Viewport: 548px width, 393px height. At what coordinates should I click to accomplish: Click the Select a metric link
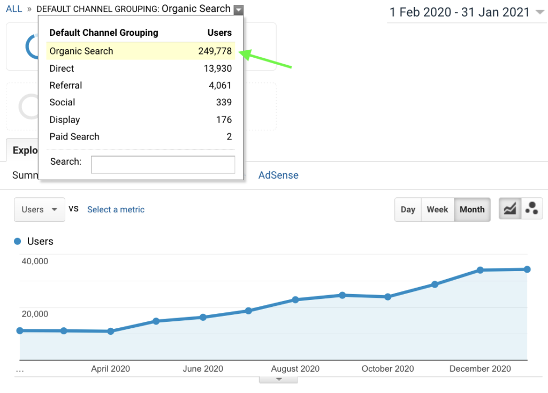[116, 210]
